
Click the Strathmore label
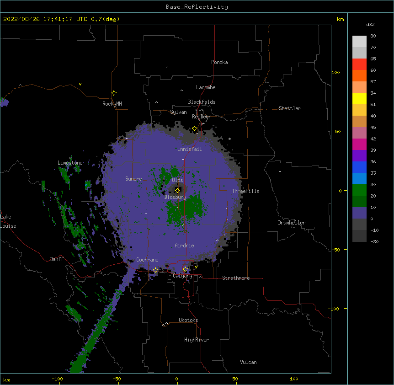coord(236,278)
